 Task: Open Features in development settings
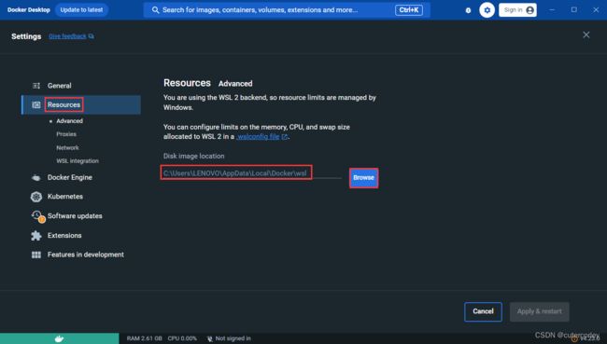tap(86, 255)
